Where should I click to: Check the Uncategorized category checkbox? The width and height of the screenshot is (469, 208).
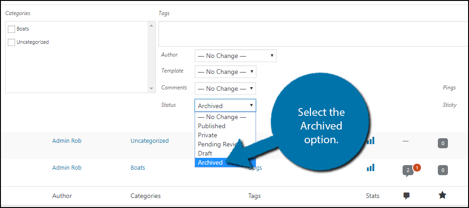click(11, 42)
